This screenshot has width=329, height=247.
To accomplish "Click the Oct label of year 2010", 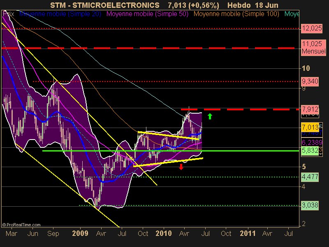I will pyautogui.click(x=226, y=233).
